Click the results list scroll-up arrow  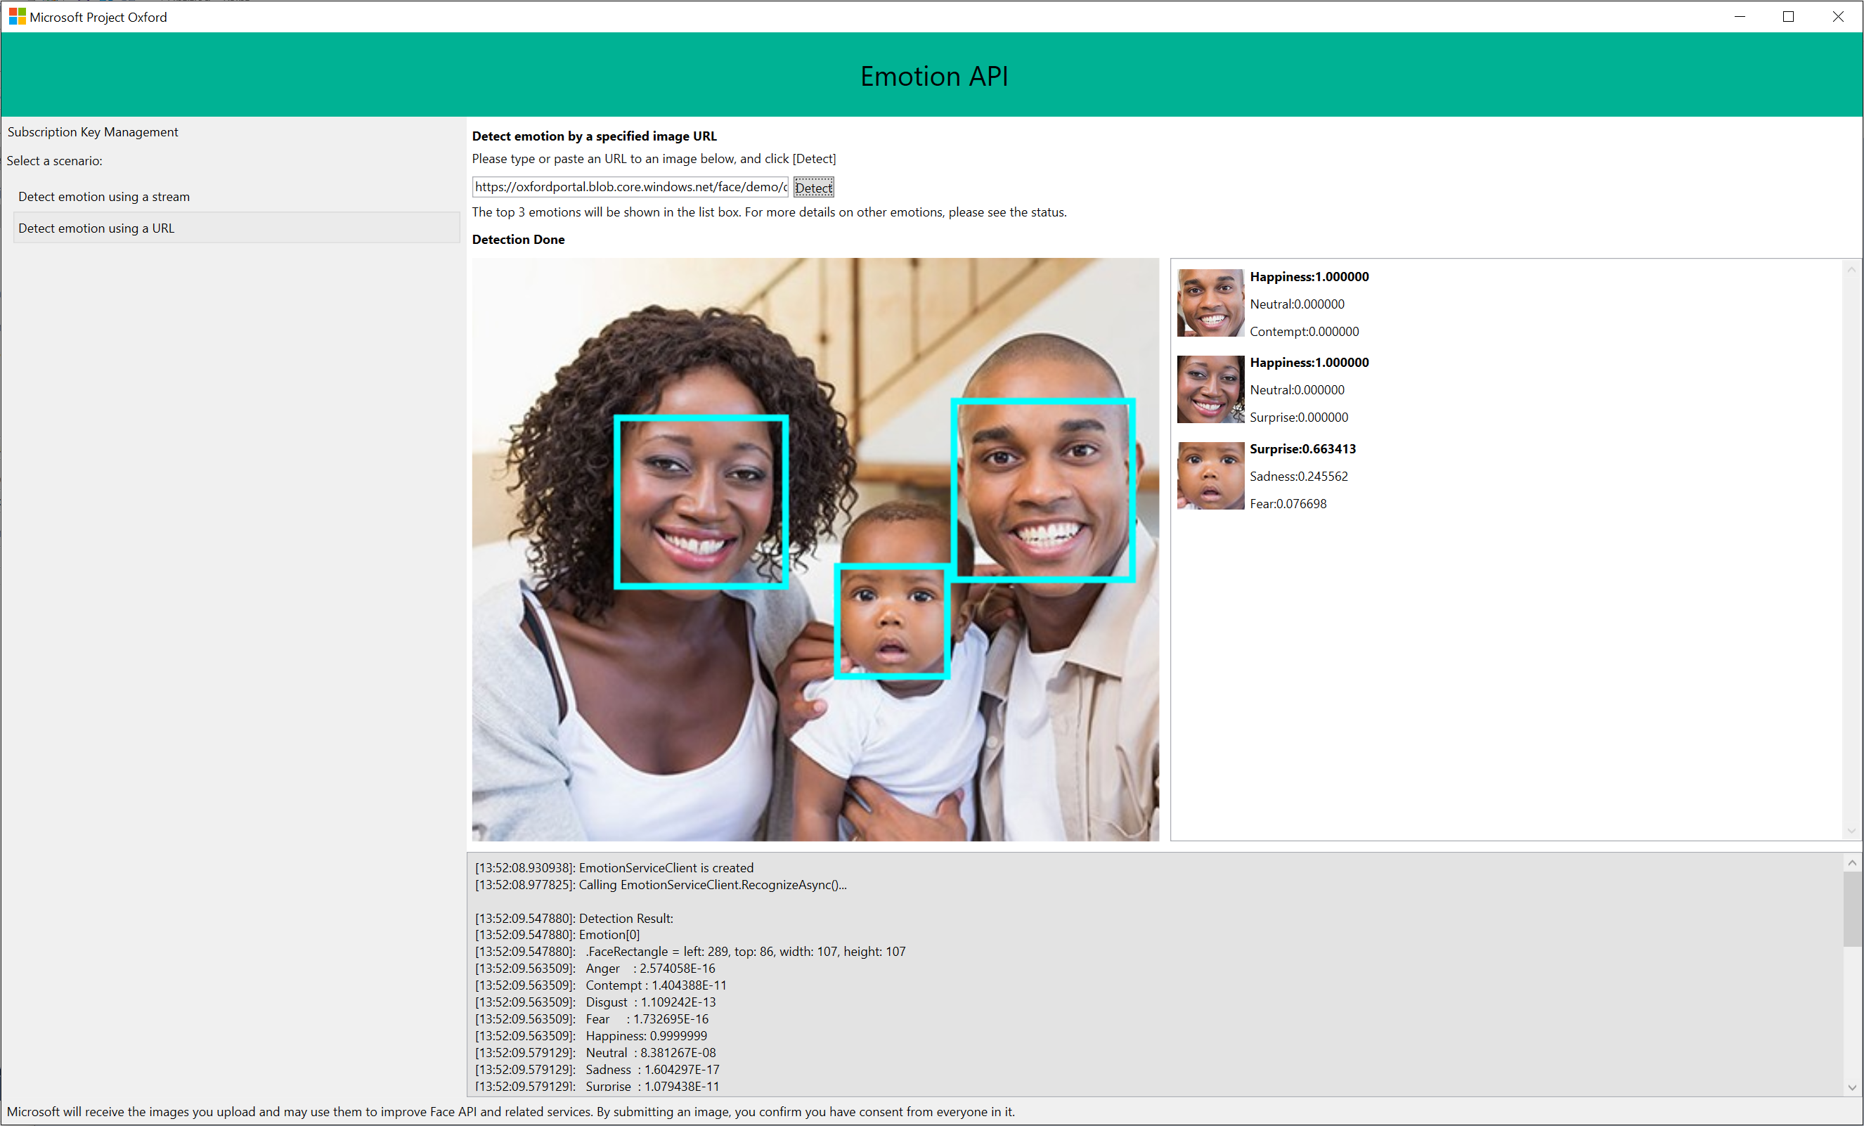[x=1851, y=269]
